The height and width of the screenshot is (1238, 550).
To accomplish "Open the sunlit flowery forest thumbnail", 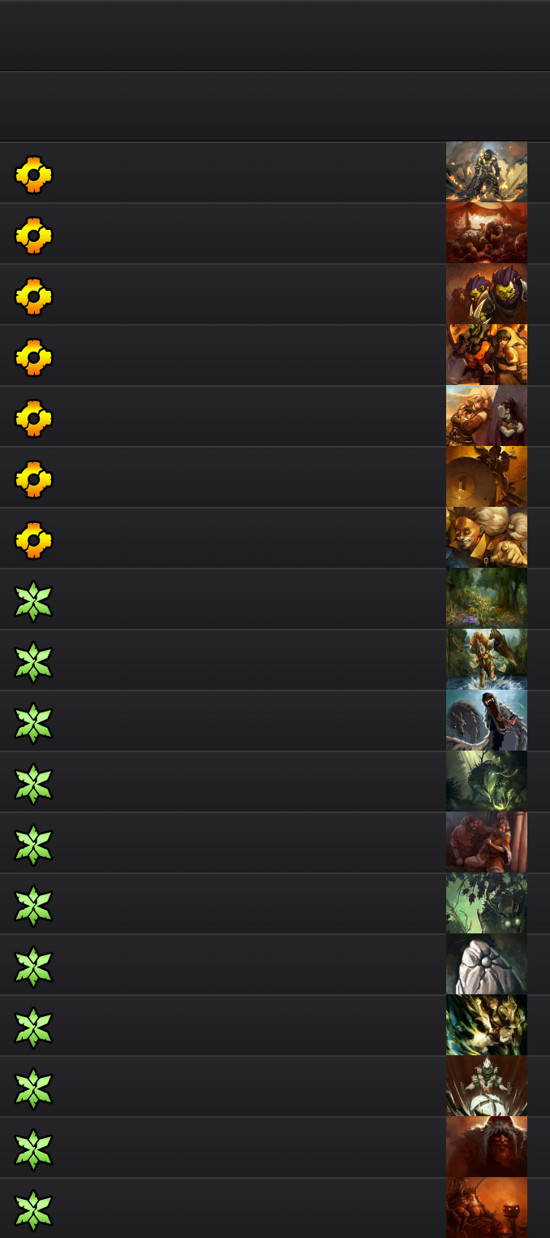I will (487, 599).
